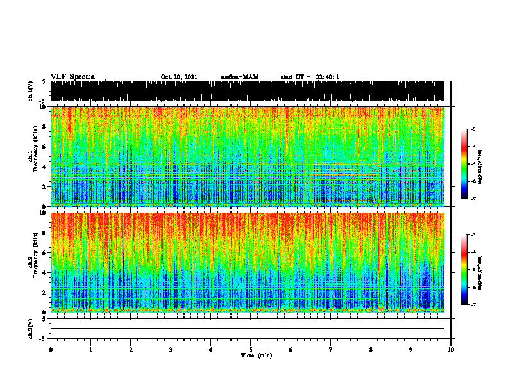The width and height of the screenshot is (508, 392).
Task: Click inside the ch.2 spectrogram panel
Action: tap(247, 263)
